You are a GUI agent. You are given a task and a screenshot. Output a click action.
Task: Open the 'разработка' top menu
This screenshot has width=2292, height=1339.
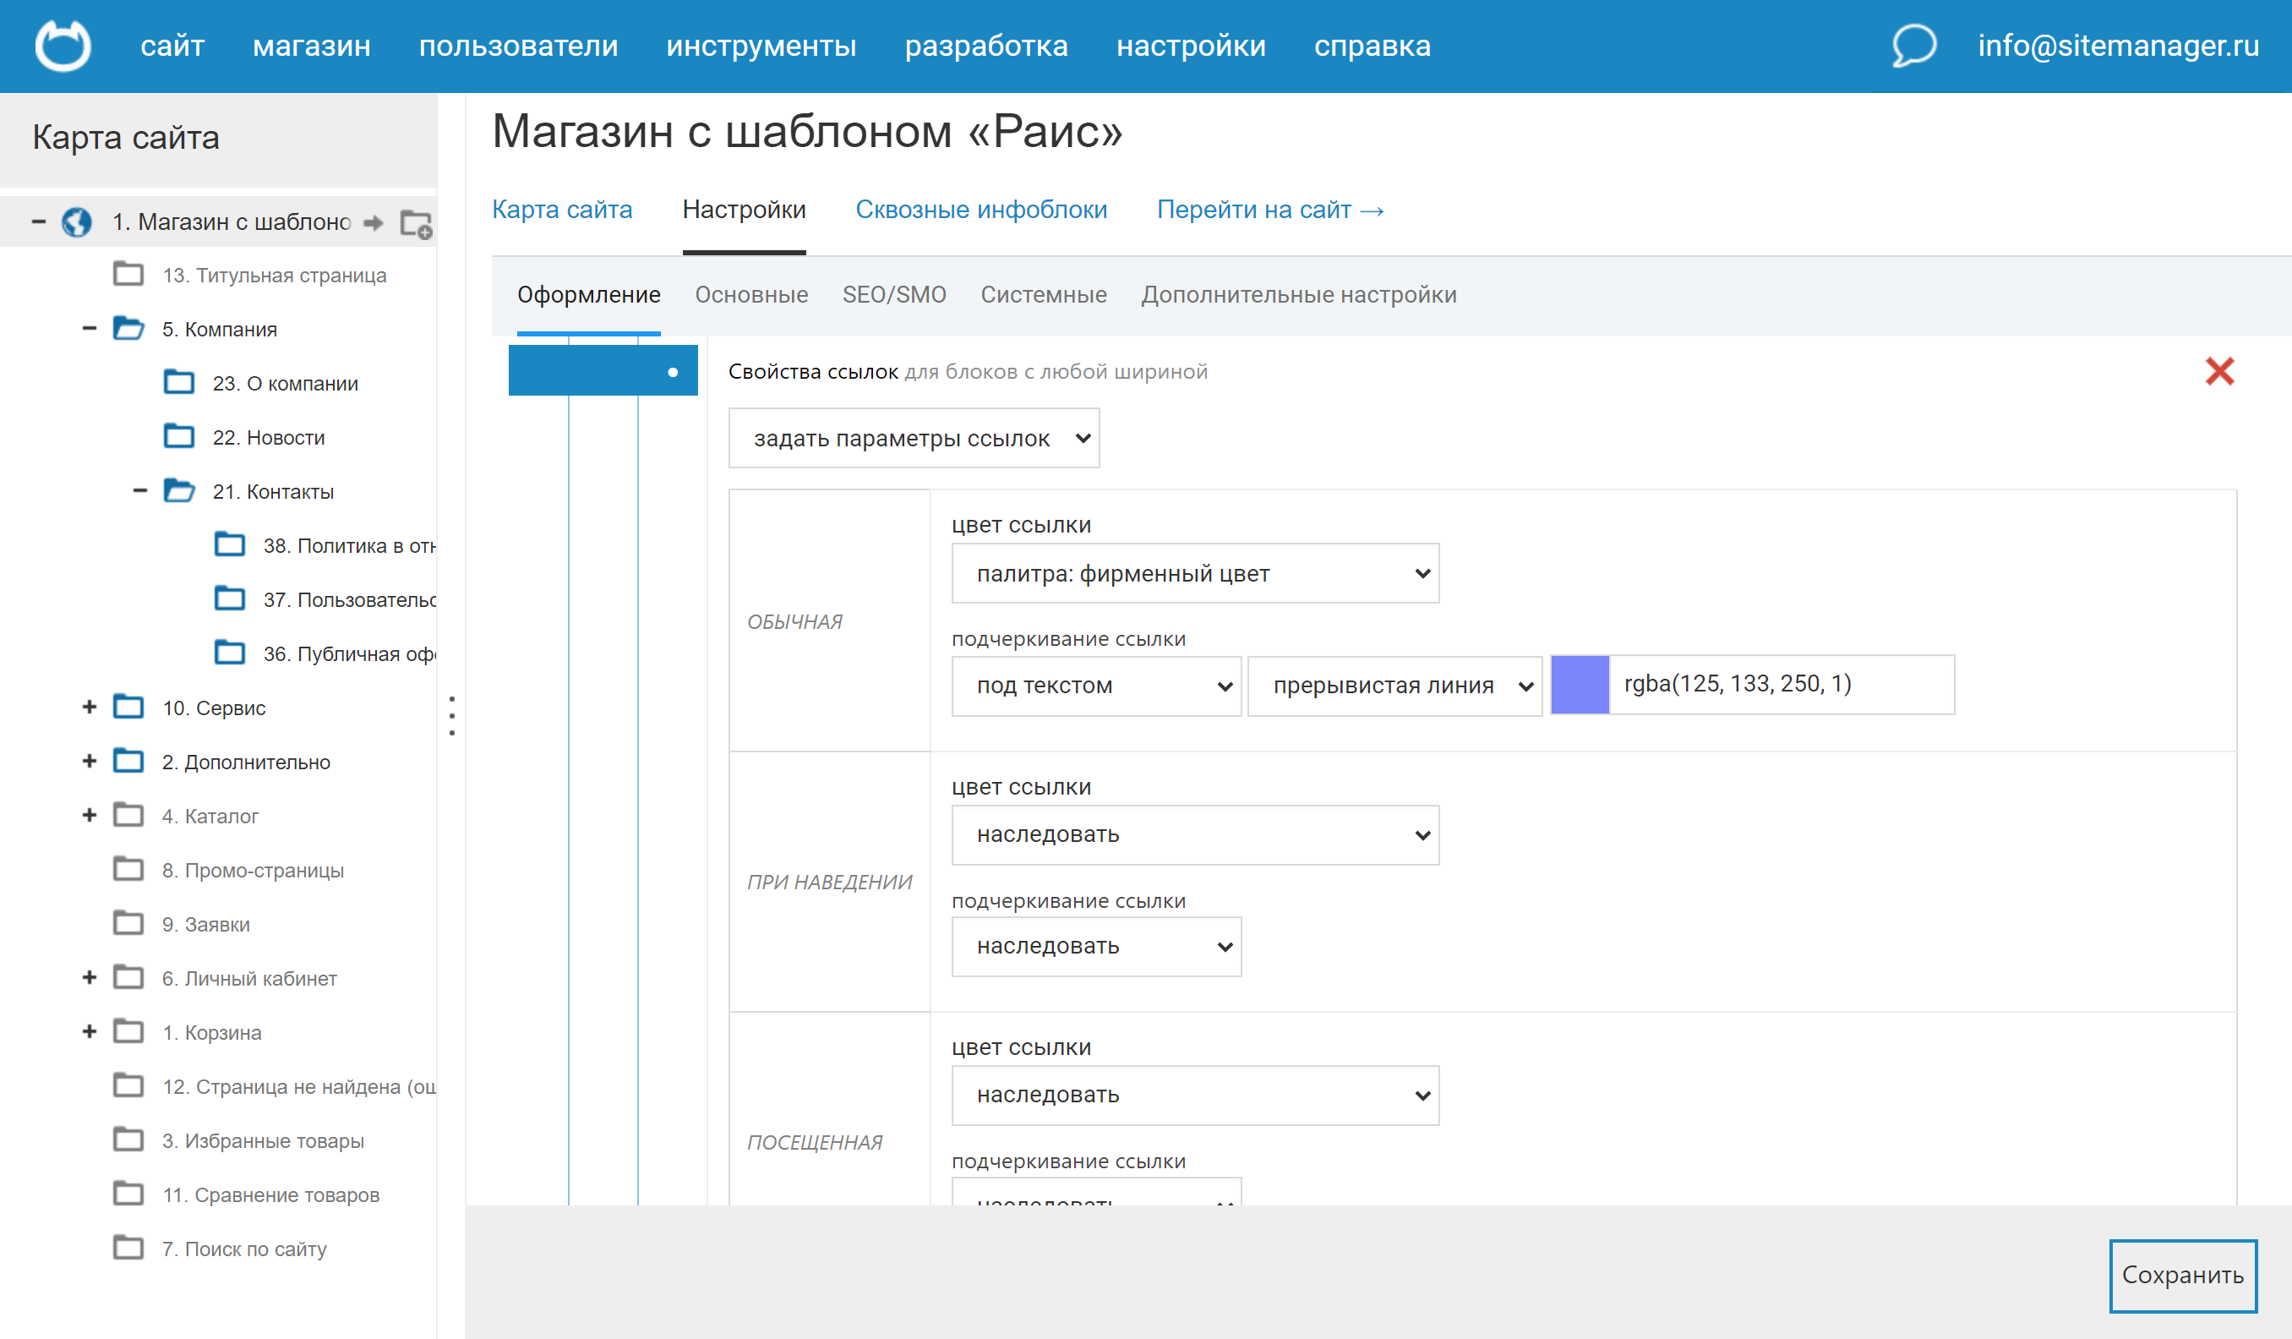coord(986,46)
